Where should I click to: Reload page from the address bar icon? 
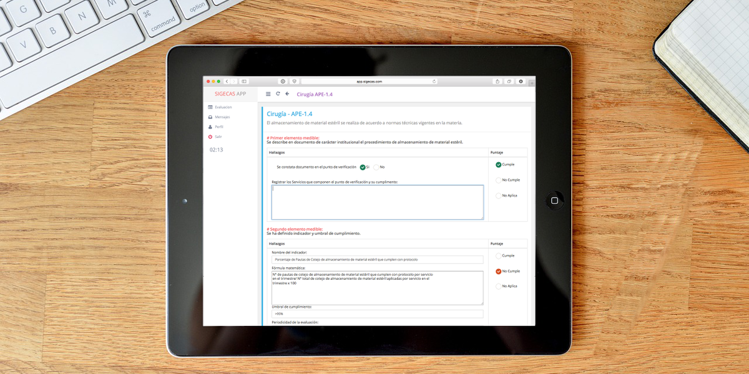(x=434, y=81)
